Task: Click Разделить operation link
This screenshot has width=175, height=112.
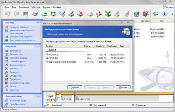Action: tap(15, 72)
